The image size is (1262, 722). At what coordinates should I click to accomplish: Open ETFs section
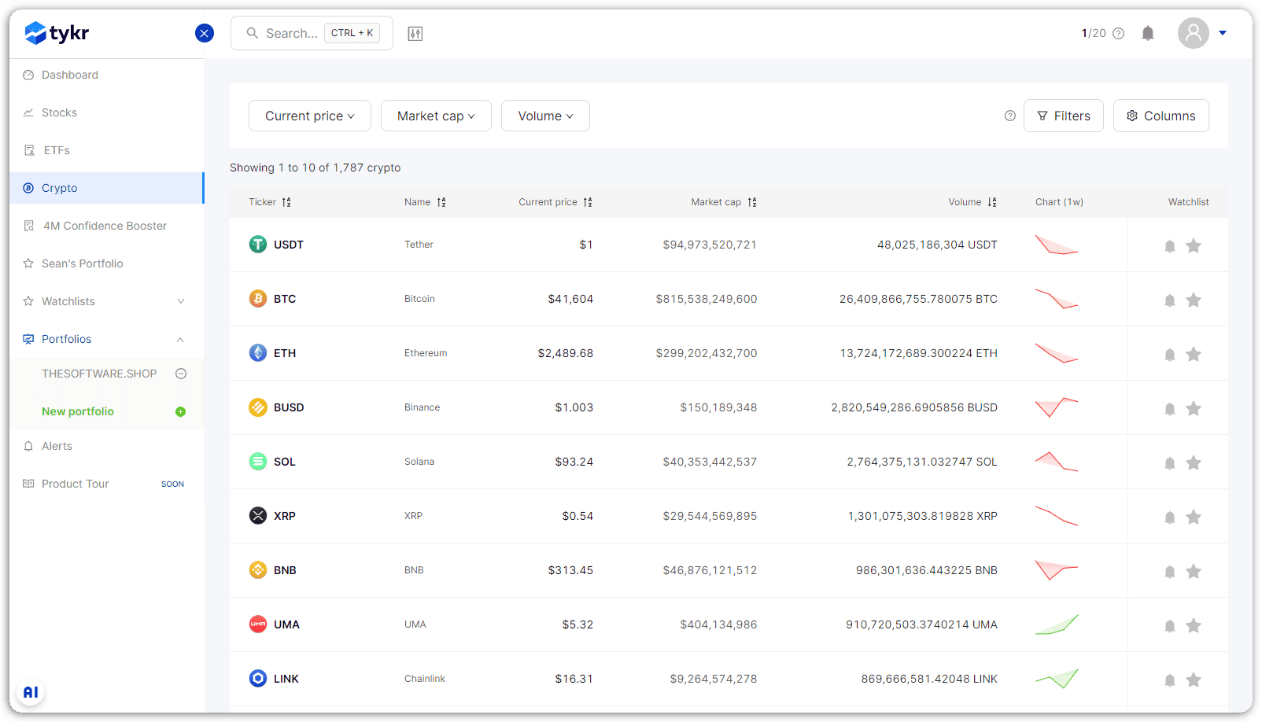pos(107,150)
